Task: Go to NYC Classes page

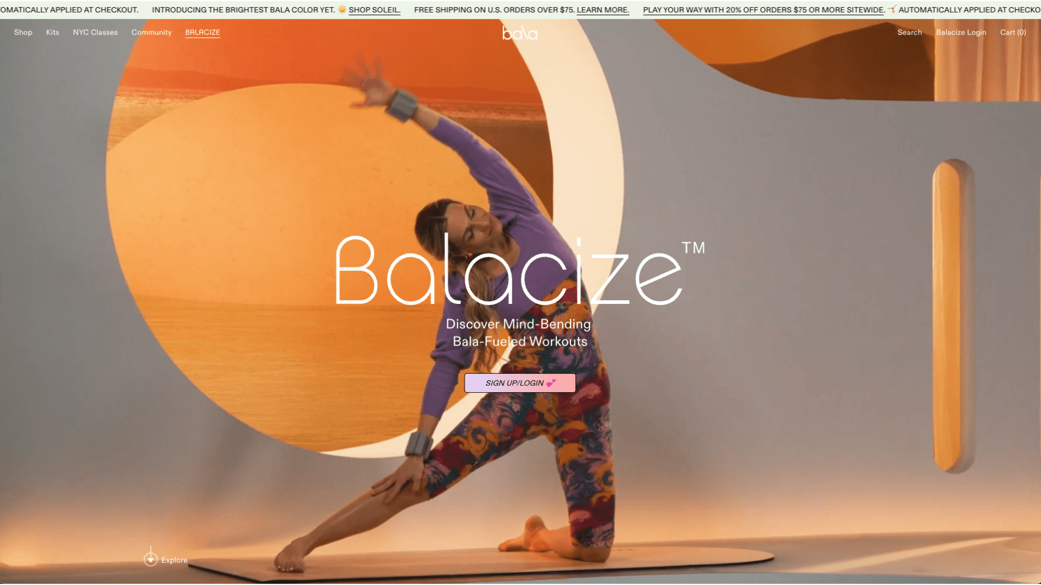Action: [x=95, y=32]
